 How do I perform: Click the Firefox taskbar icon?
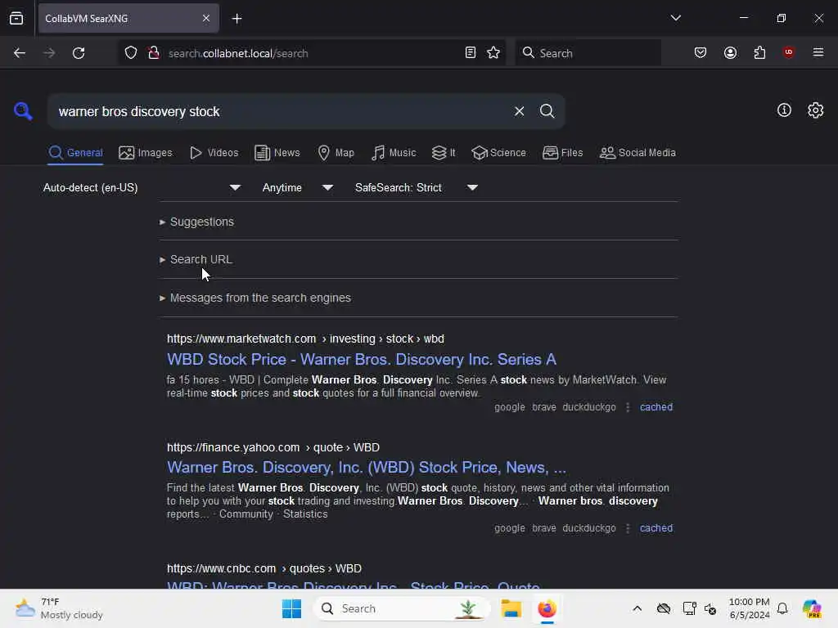click(x=547, y=608)
